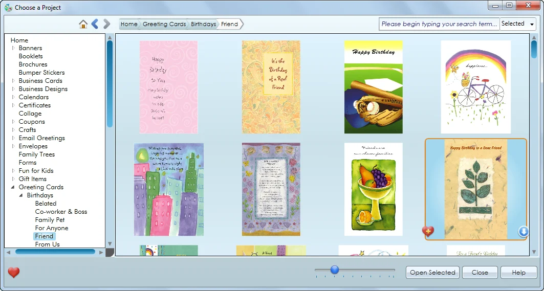Screen dimensions: 544x291
Task: Expand the Business Designs node
Action: 13,89
